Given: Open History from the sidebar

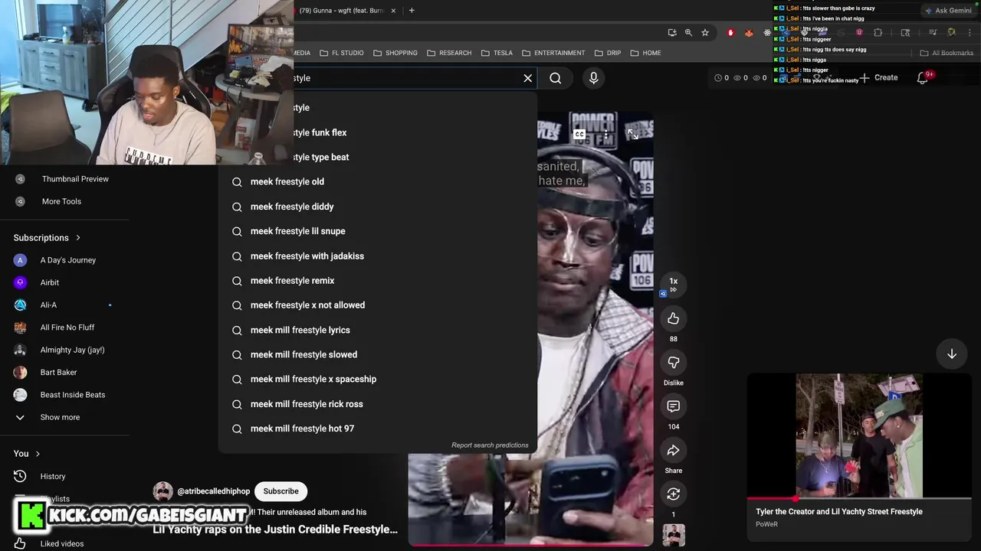Looking at the screenshot, I should 53,476.
